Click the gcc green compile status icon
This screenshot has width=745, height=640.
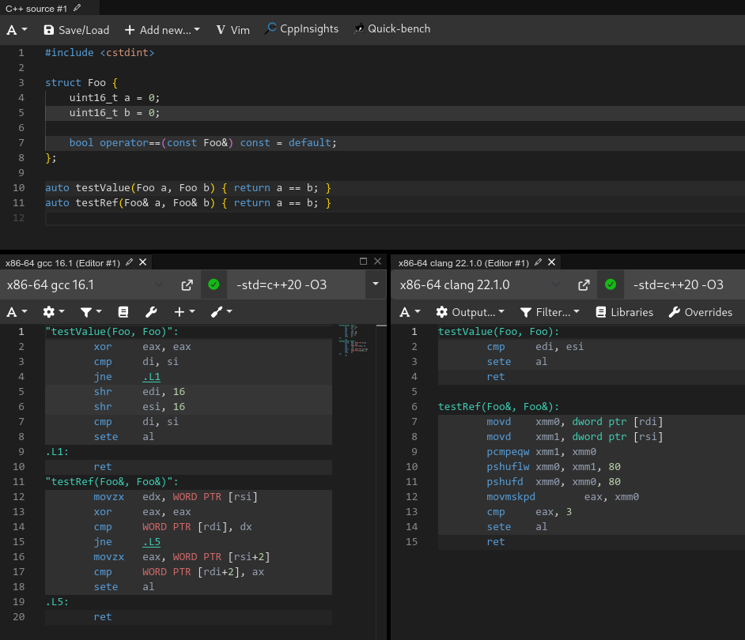(x=214, y=284)
